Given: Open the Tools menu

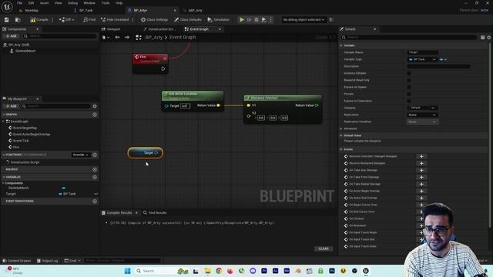Looking at the screenshot, I should click(x=106, y=3).
